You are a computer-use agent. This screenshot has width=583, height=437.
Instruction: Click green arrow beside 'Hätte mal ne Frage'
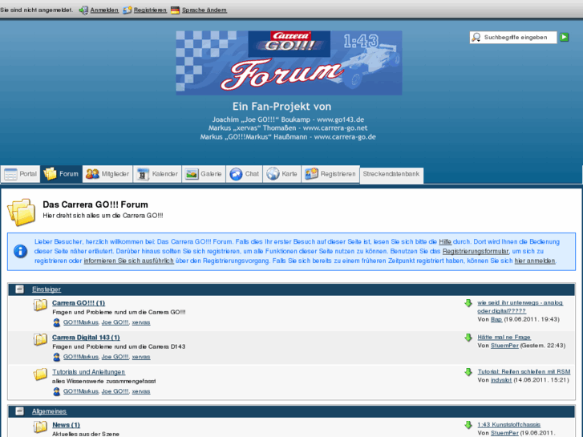point(468,338)
